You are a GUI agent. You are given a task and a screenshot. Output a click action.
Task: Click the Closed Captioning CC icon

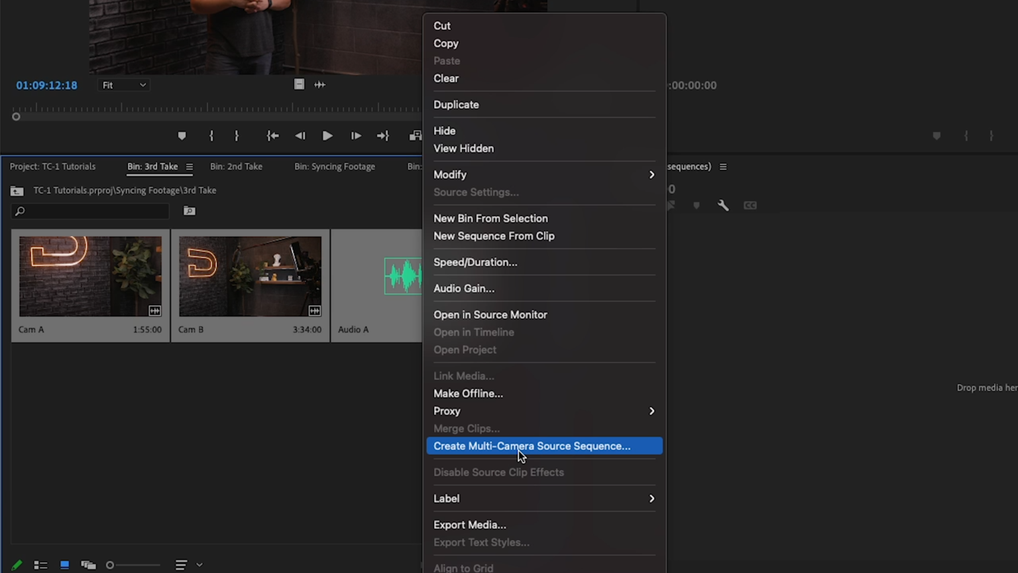point(750,206)
